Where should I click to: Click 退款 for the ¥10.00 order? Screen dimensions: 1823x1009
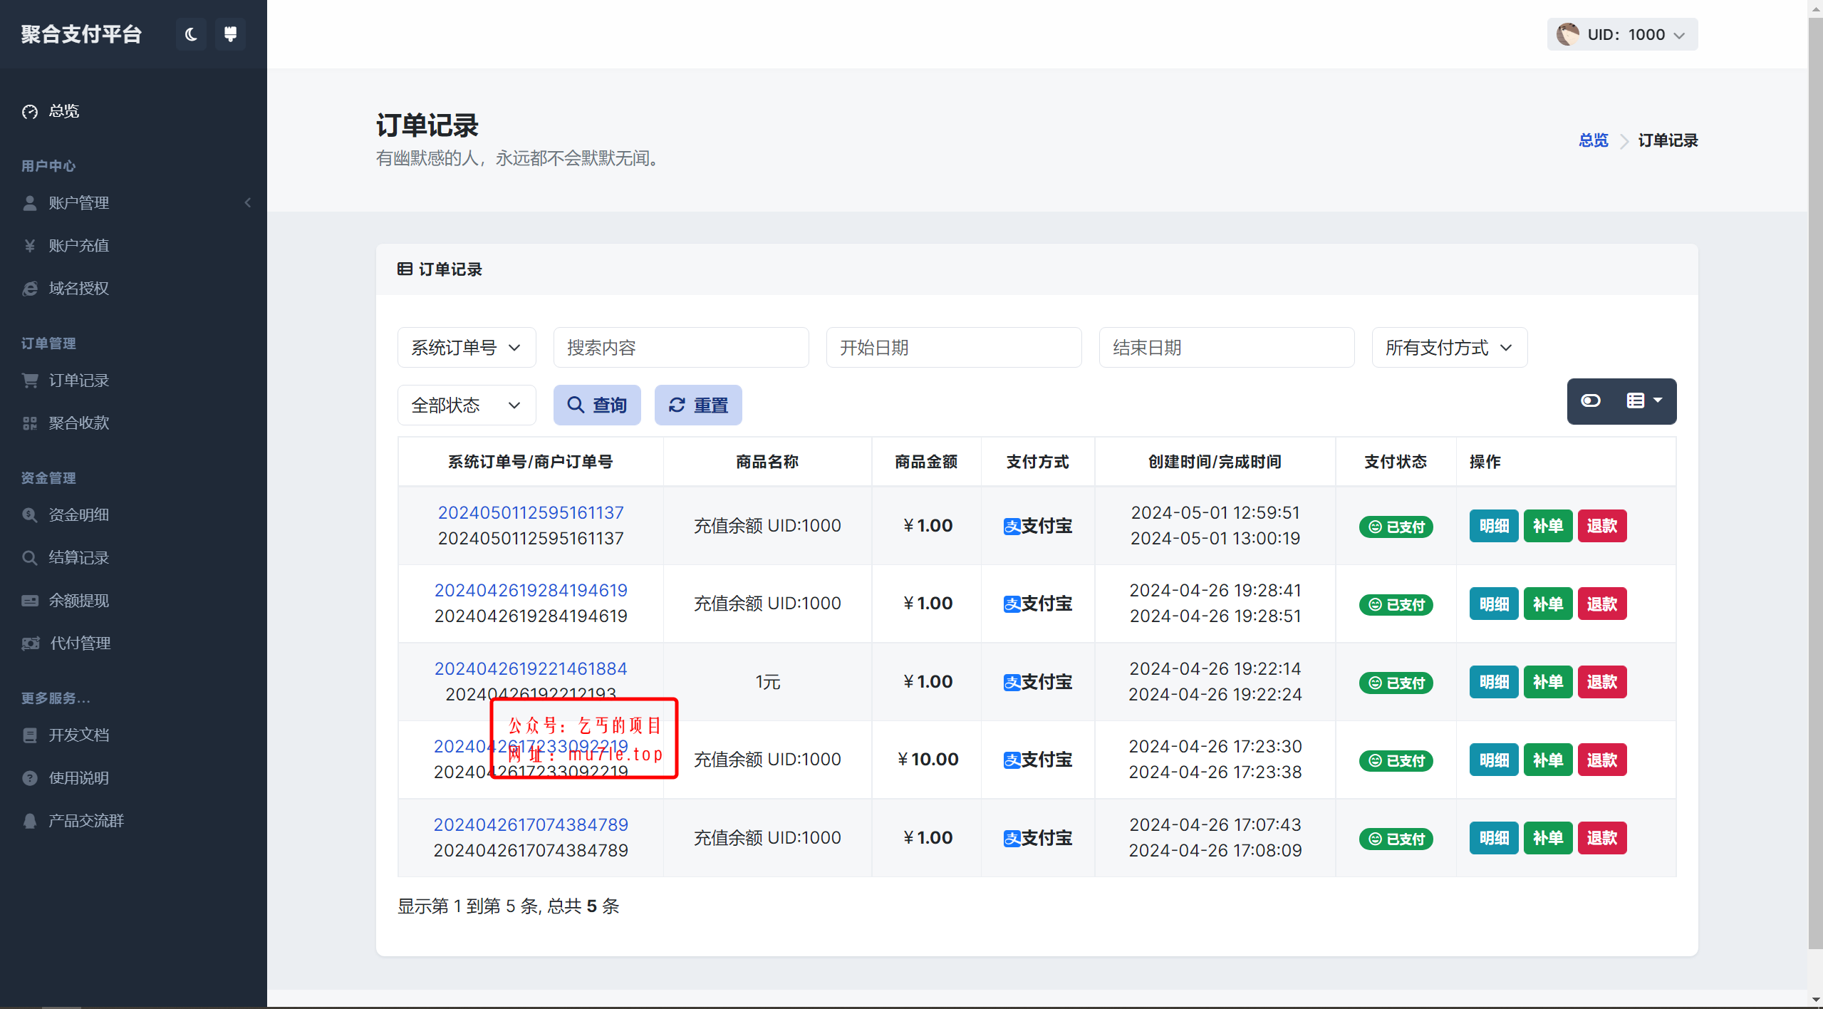click(x=1602, y=760)
